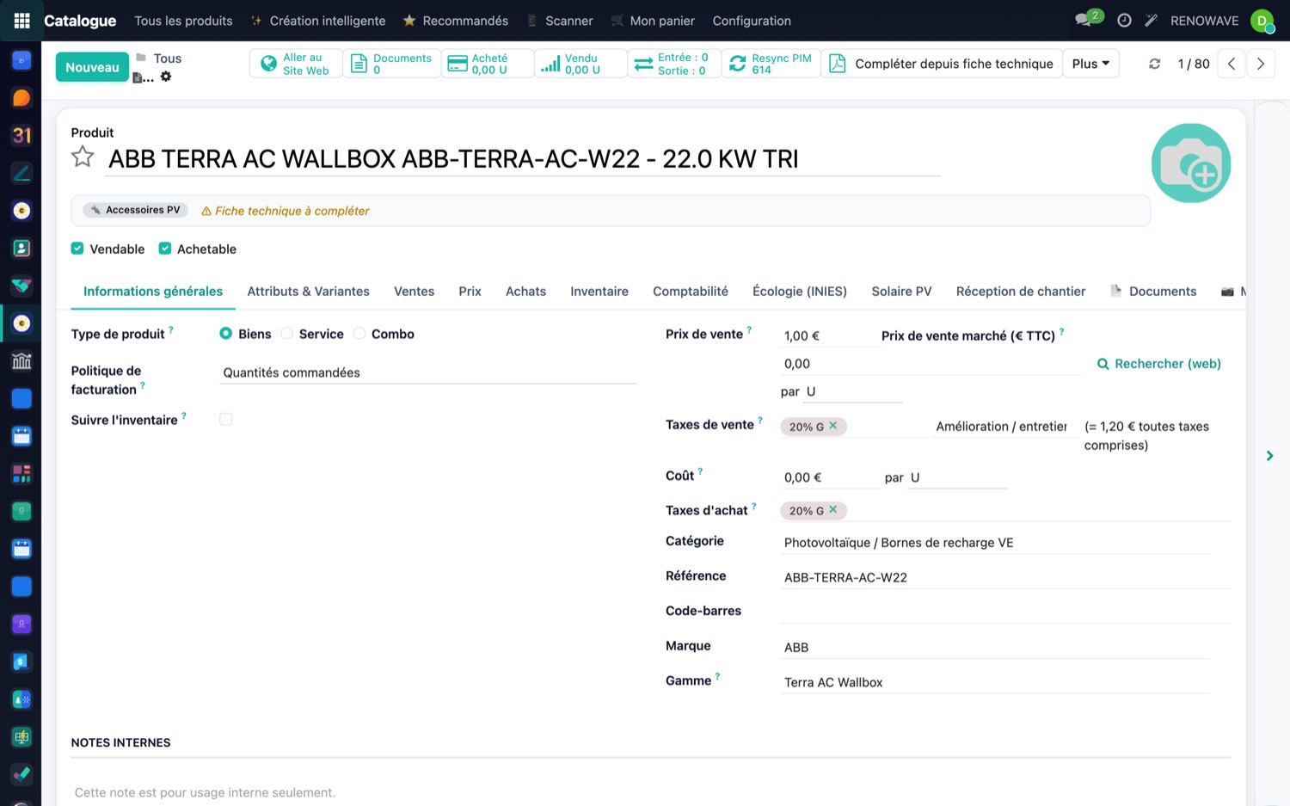Open the contacts person sidebar app
The image size is (1290, 806).
click(21, 248)
